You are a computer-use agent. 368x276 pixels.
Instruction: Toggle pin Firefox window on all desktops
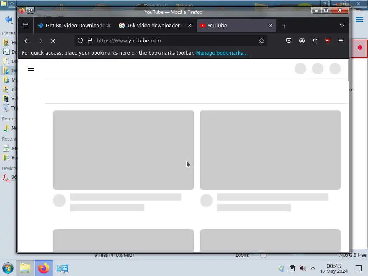31,10
